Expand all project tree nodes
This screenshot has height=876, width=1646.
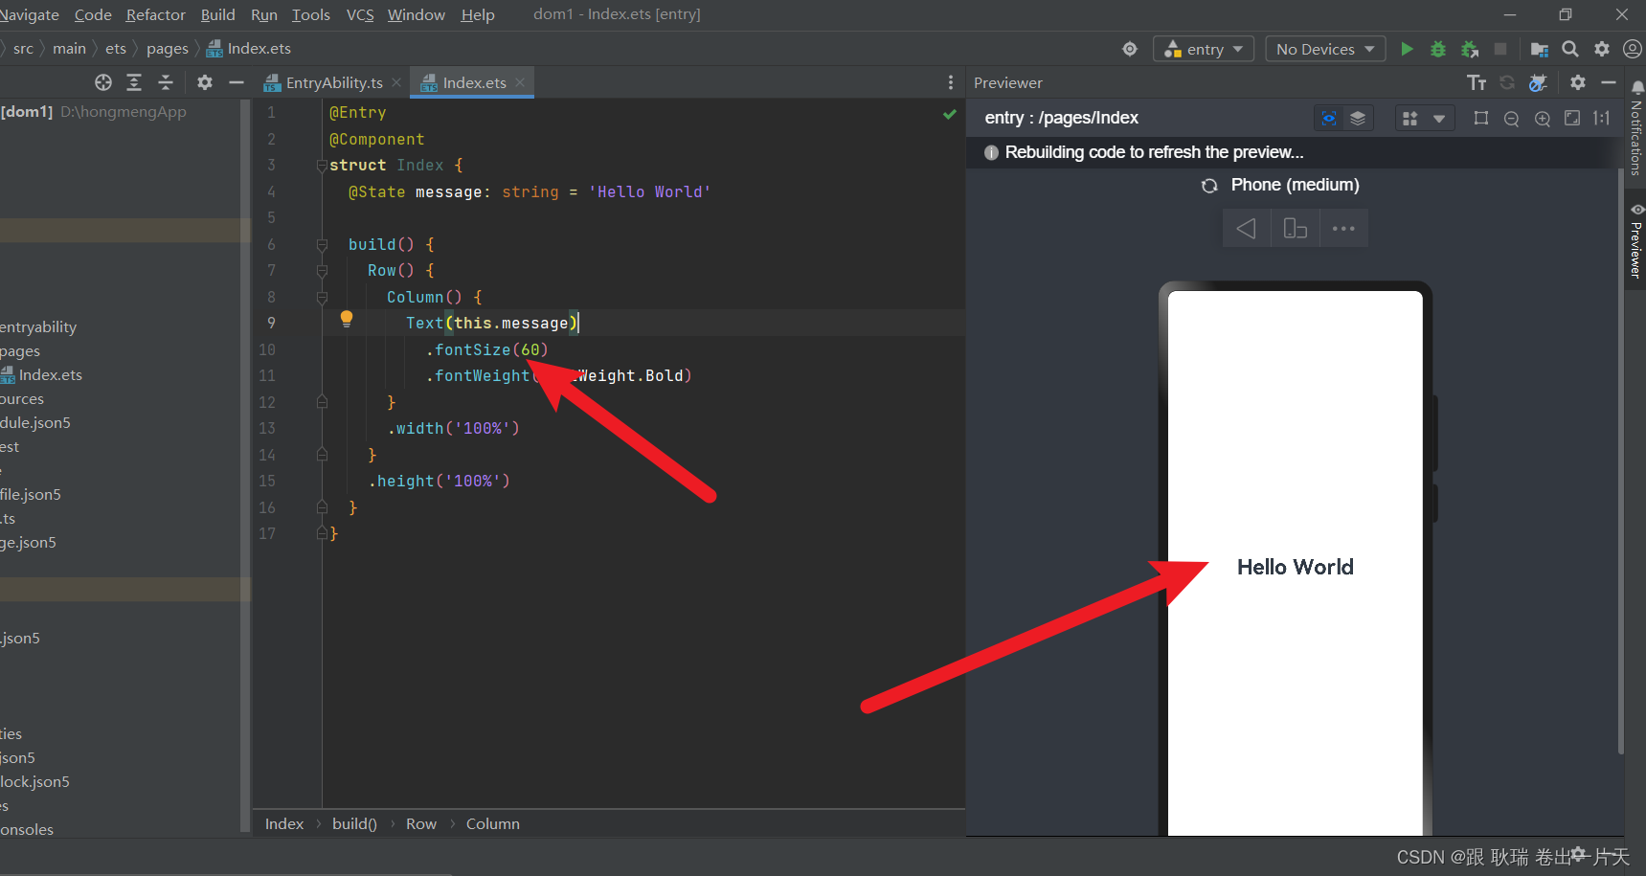[x=134, y=82]
